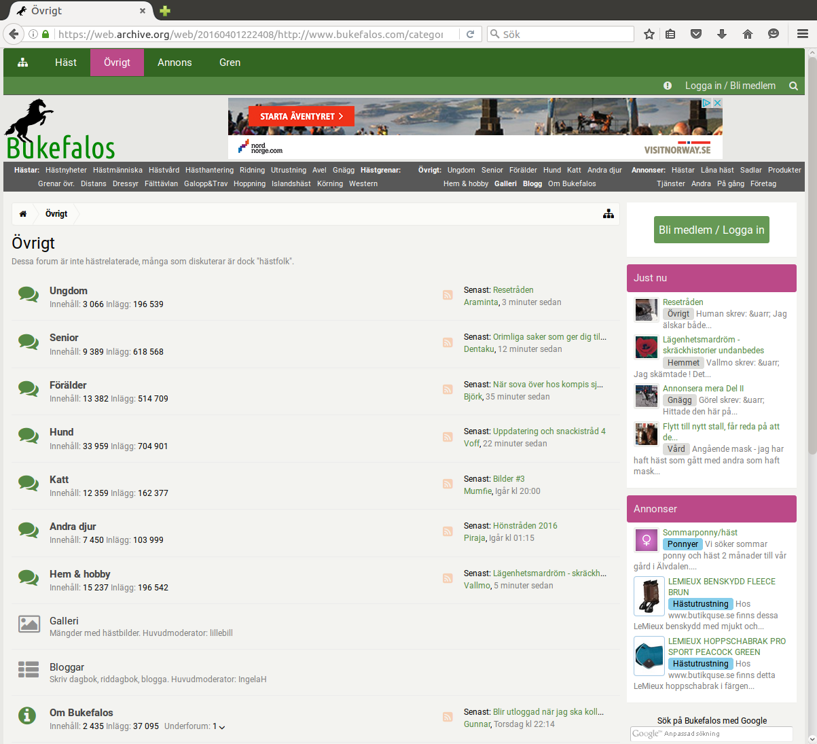This screenshot has height=744, width=817.
Task: Open the Bloggar section link
Action: pyautogui.click(x=67, y=667)
